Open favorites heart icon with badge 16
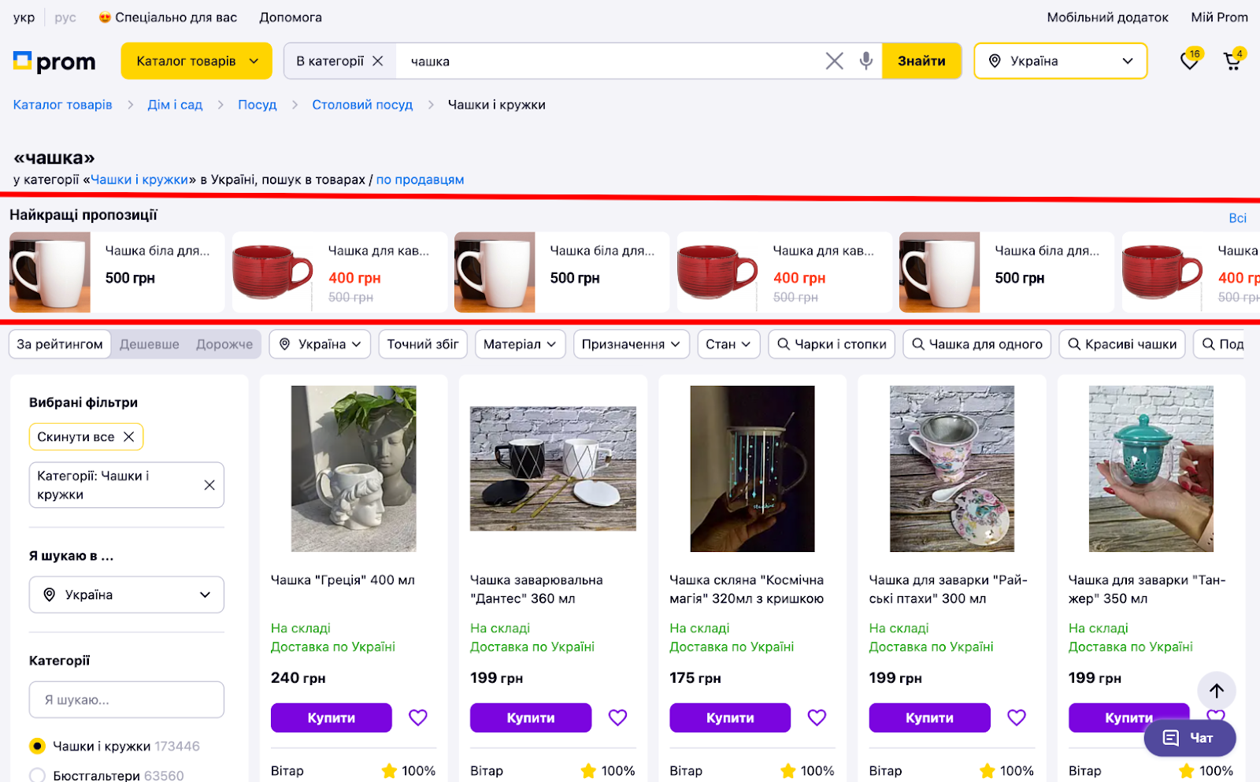Image resolution: width=1260 pixels, height=782 pixels. click(1190, 60)
